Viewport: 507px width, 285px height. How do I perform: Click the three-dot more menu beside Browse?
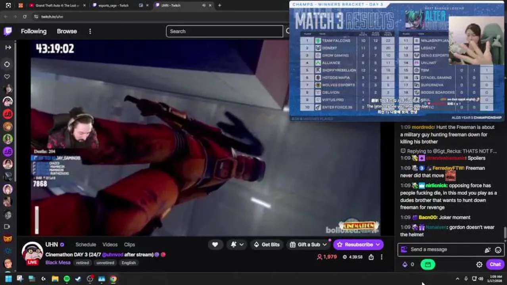pos(90,31)
